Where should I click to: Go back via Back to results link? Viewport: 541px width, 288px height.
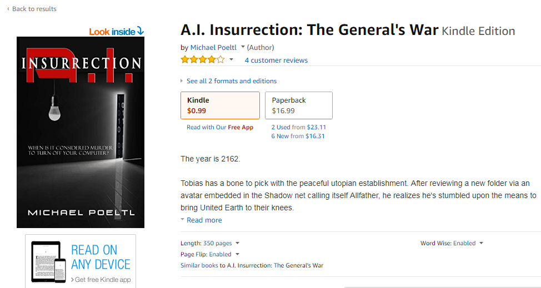point(34,9)
